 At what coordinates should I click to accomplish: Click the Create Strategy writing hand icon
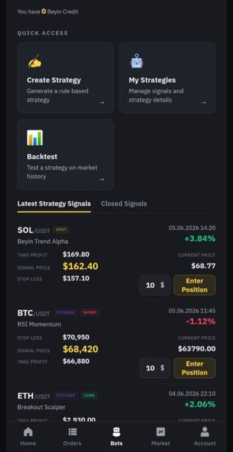pyautogui.click(x=34, y=61)
